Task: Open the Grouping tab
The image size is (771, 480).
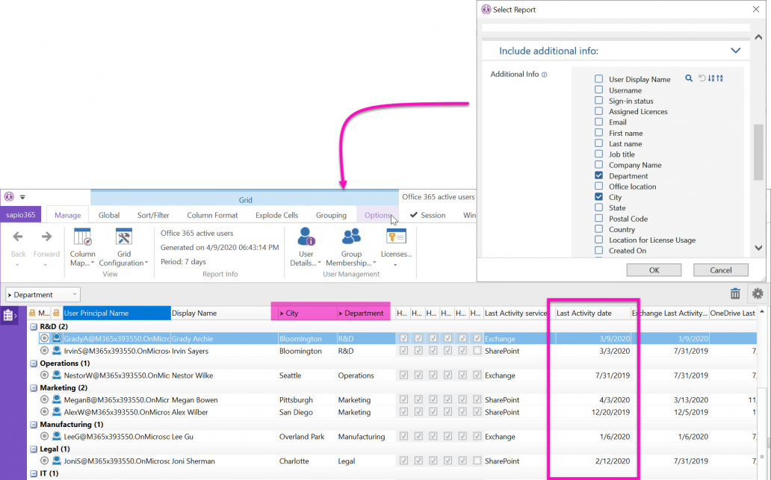Action: 331,215
